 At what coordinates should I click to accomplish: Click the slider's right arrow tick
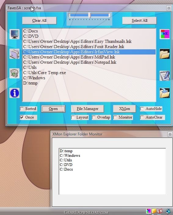tap(109, 20)
